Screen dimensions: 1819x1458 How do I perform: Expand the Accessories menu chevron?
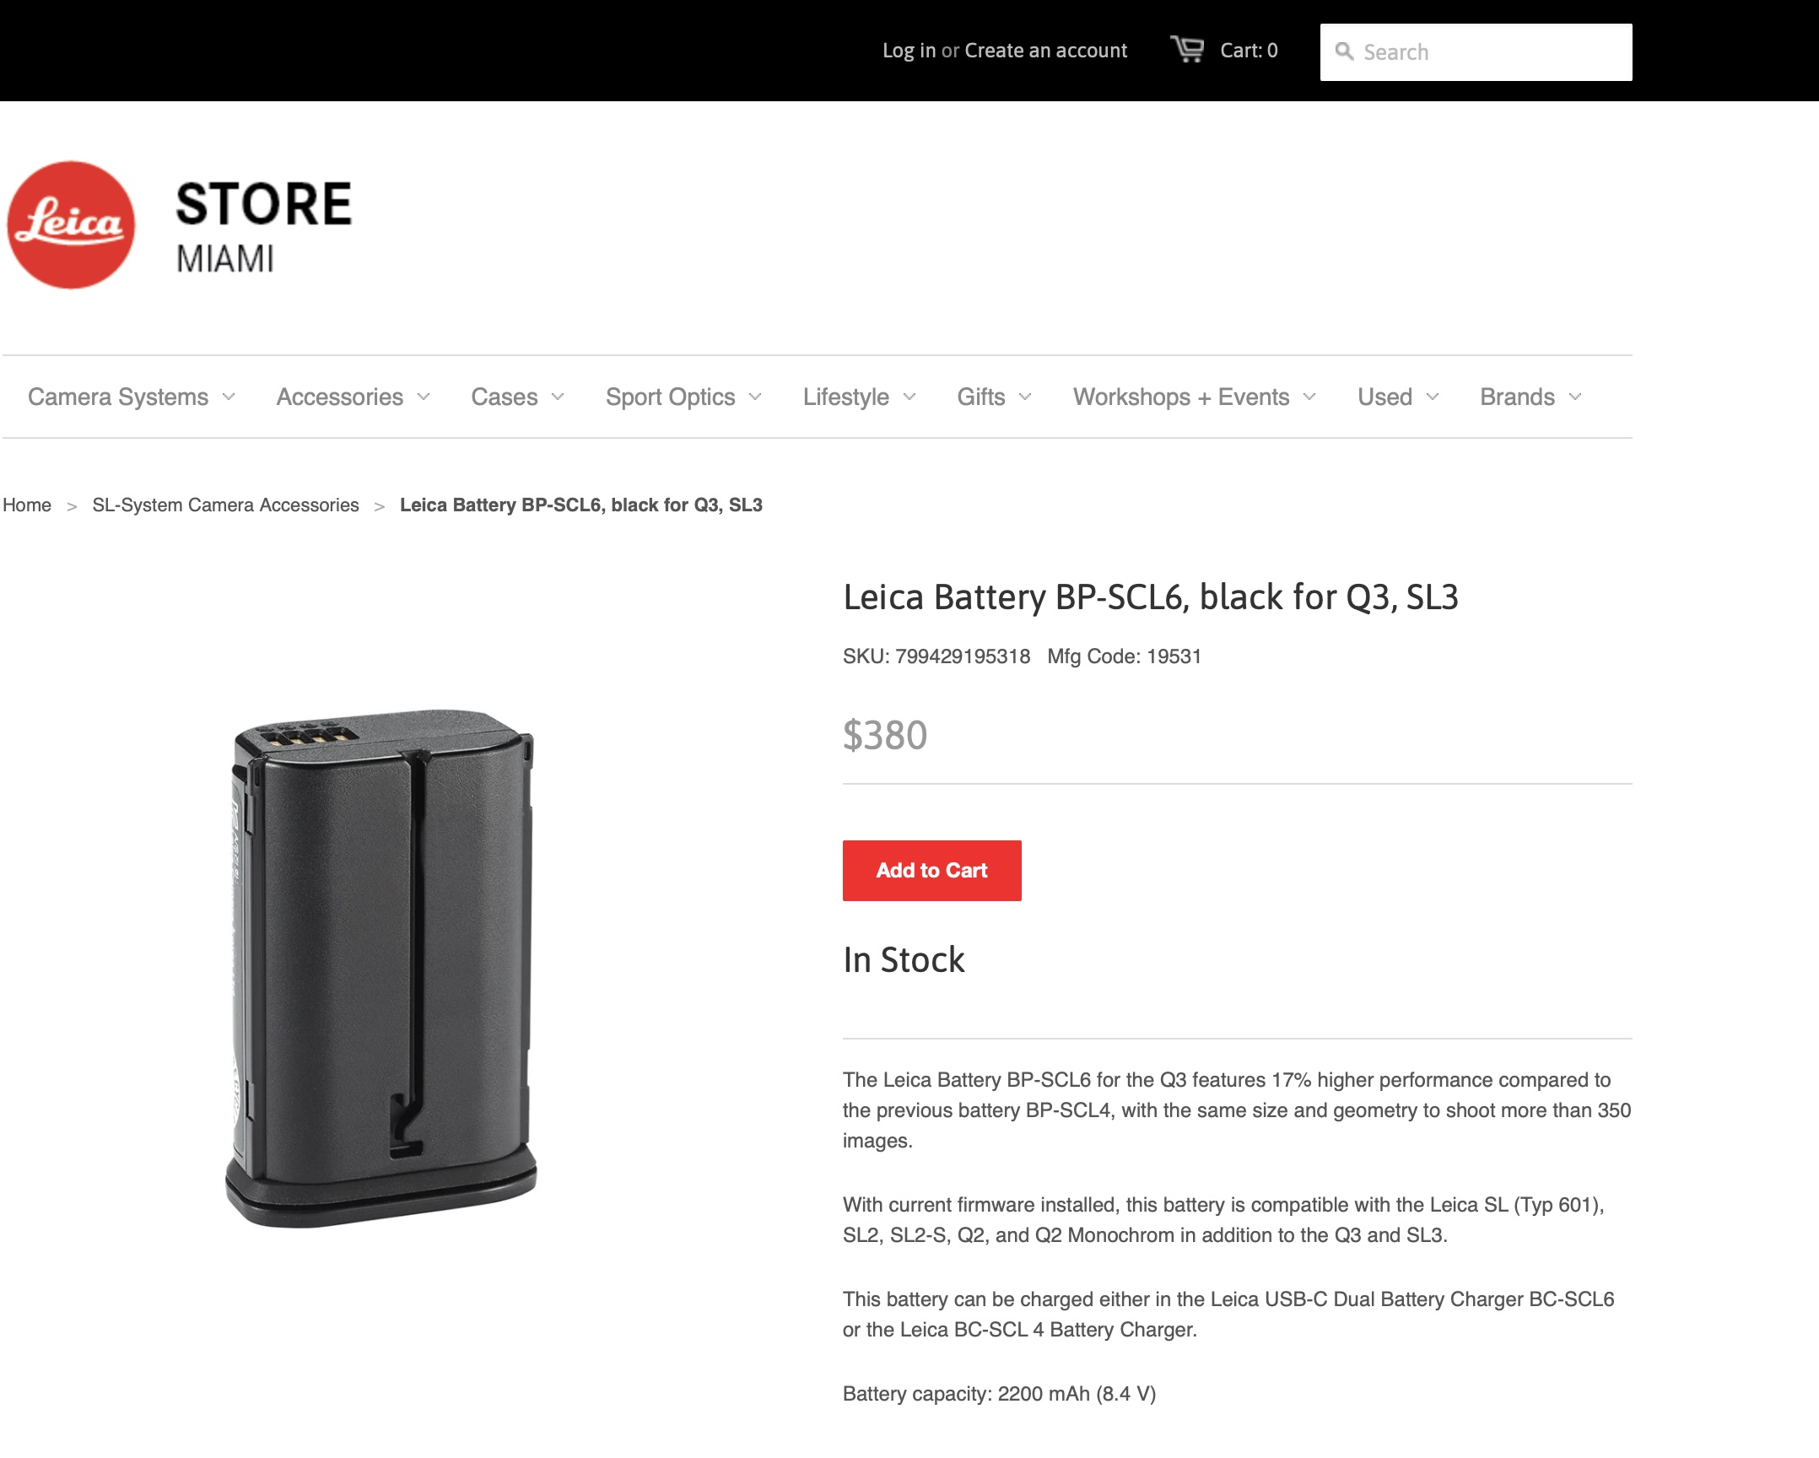click(424, 397)
